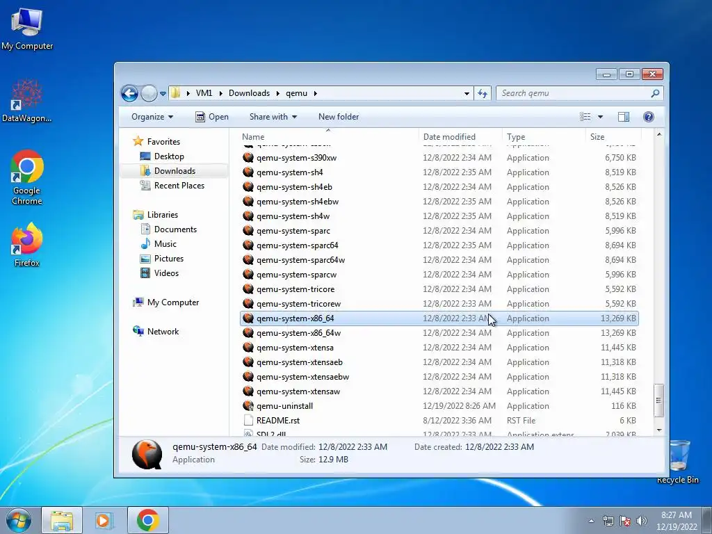Select qemu-system-xtensa file icon
The width and height of the screenshot is (712, 534).
[x=248, y=348]
